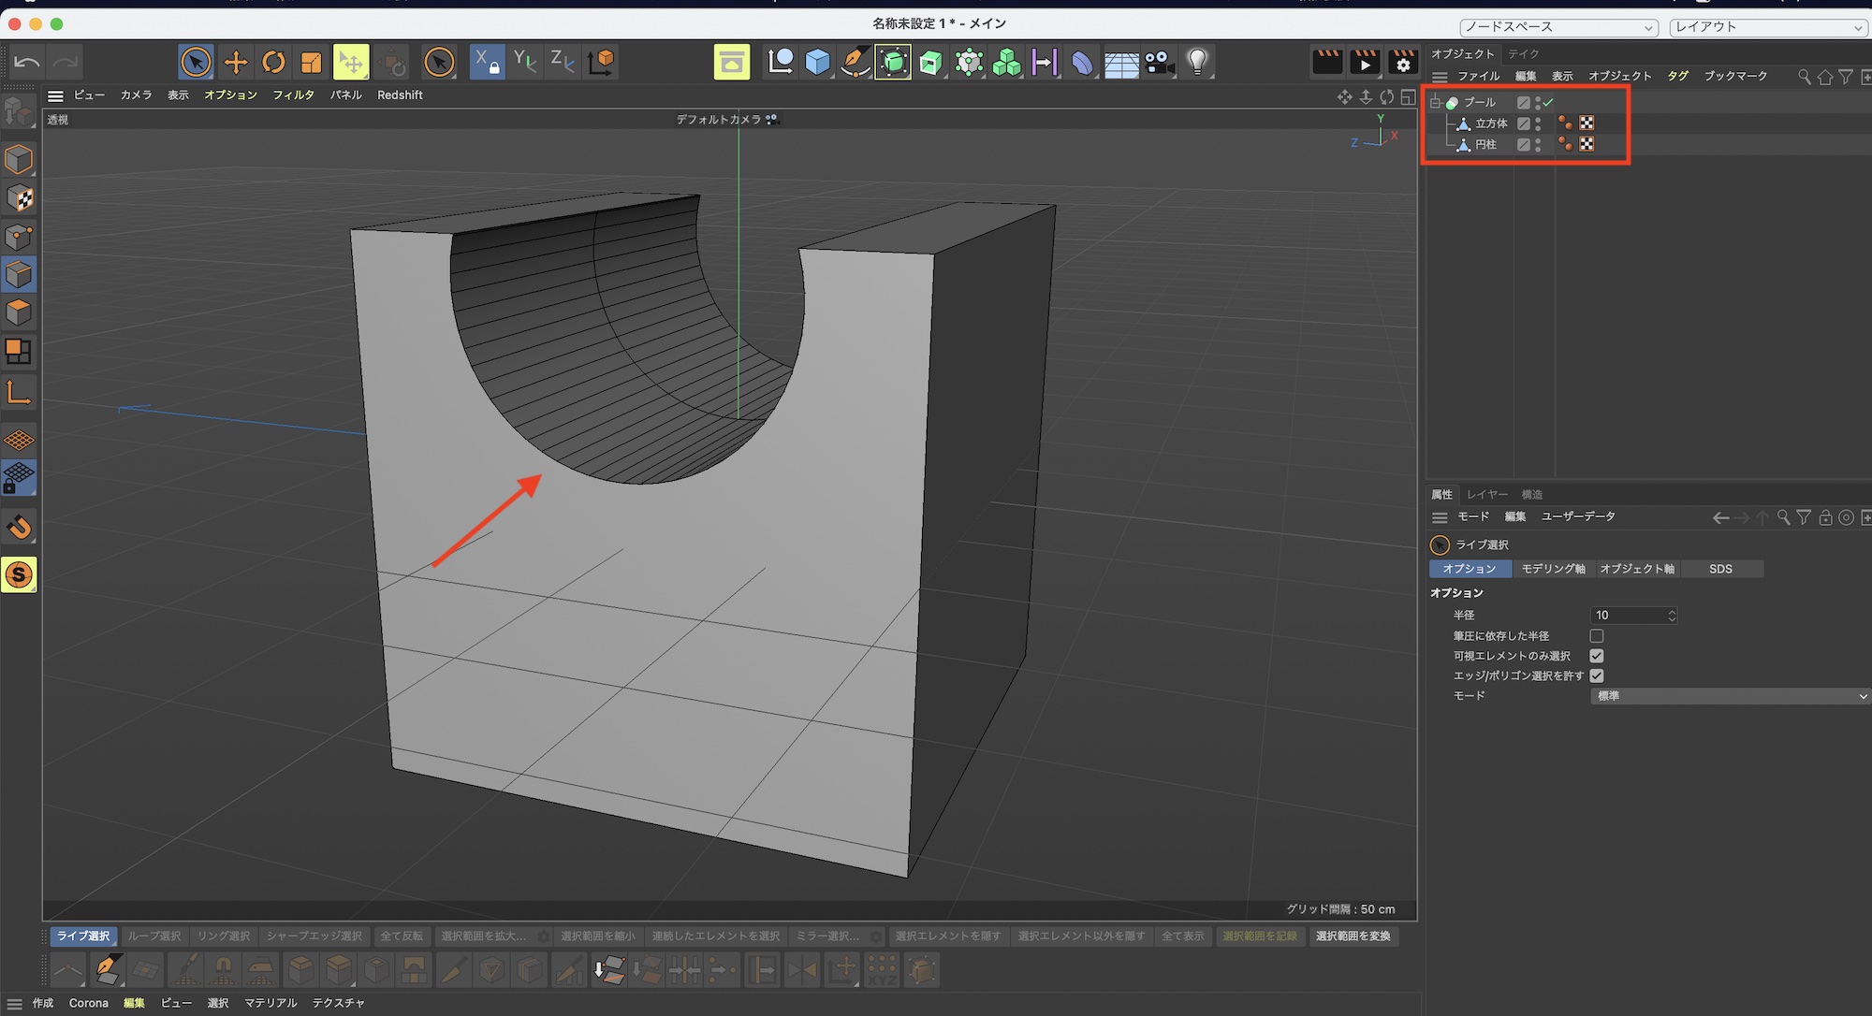Select the magnet tool in the left sidebar
Image resolution: width=1872 pixels, height=1016 pixels.
pyautogui.click(x=19, y=527)
